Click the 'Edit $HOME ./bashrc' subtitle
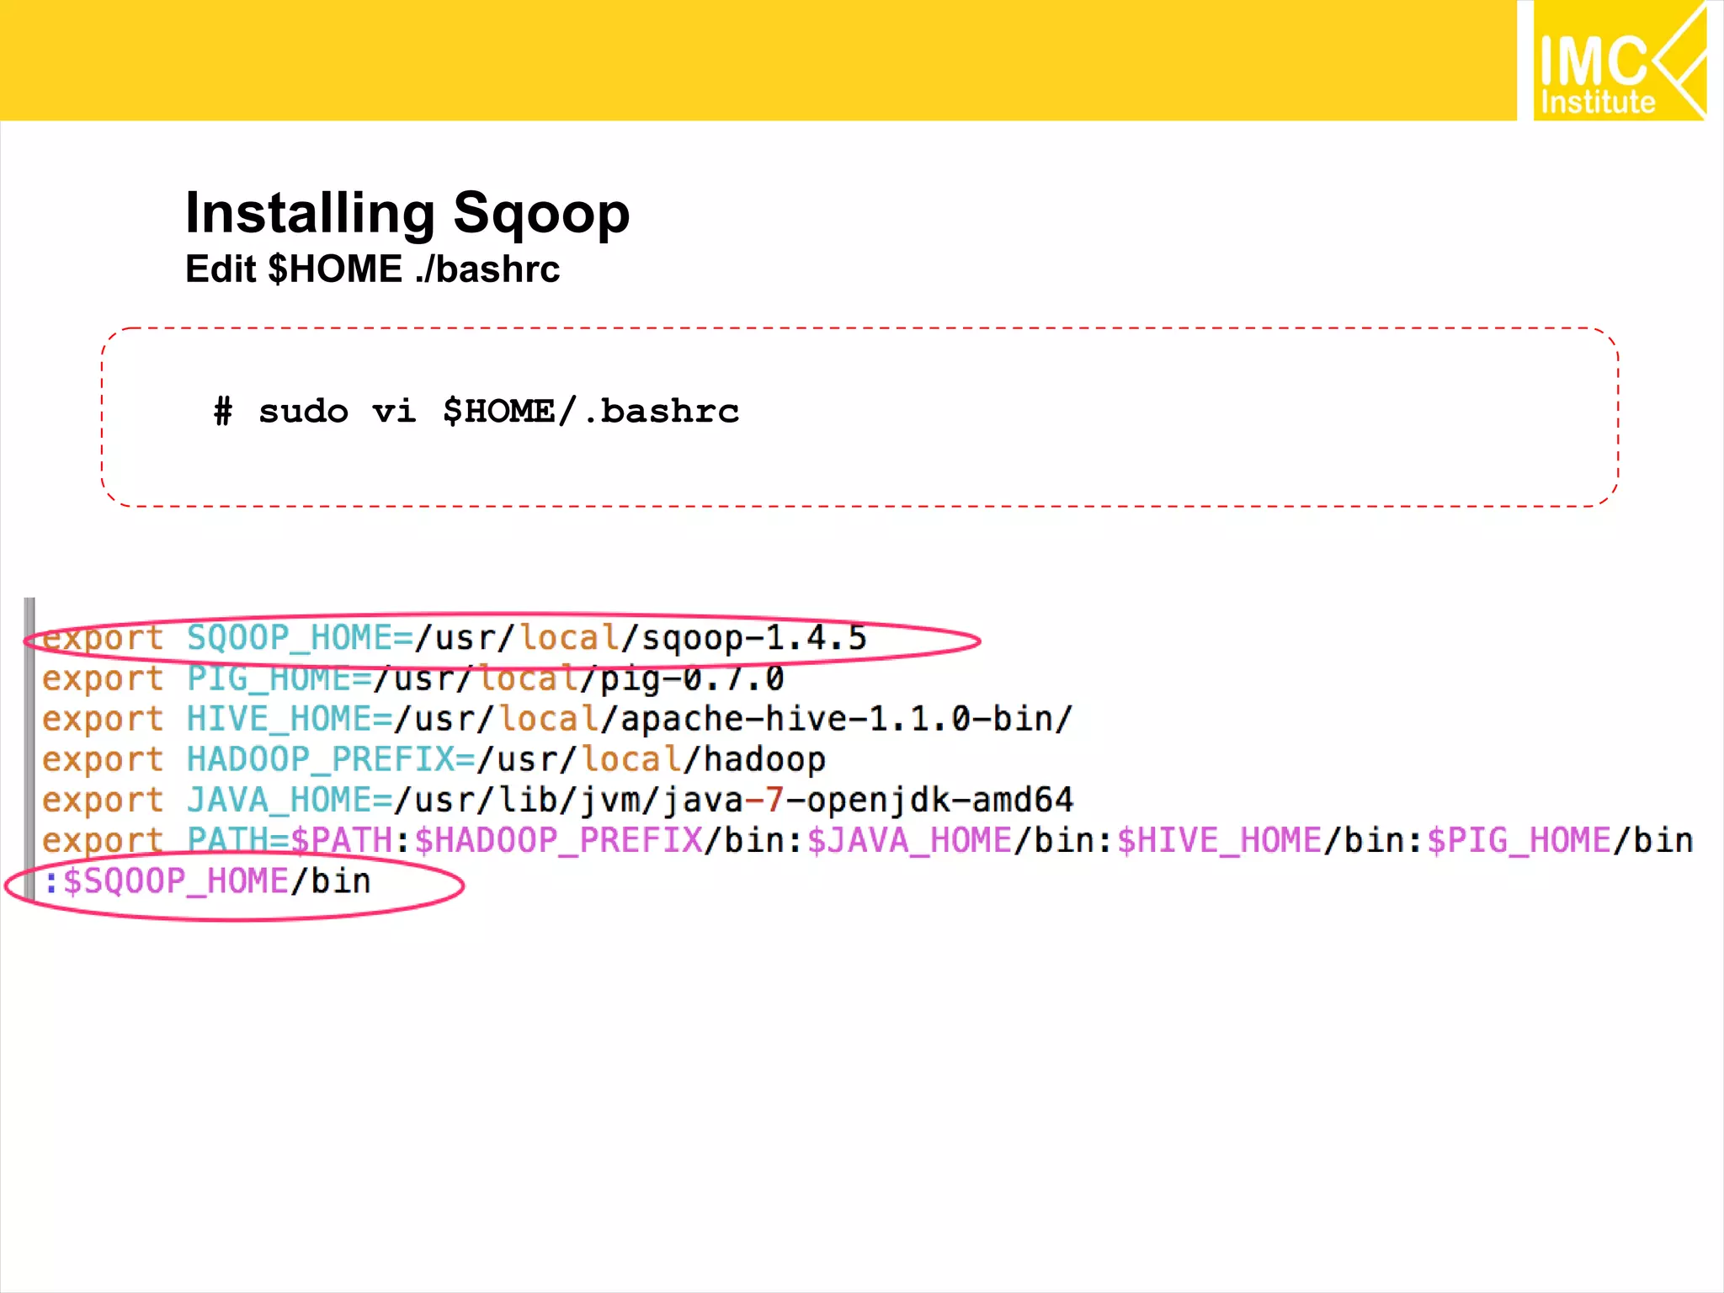 pos(372,269)
